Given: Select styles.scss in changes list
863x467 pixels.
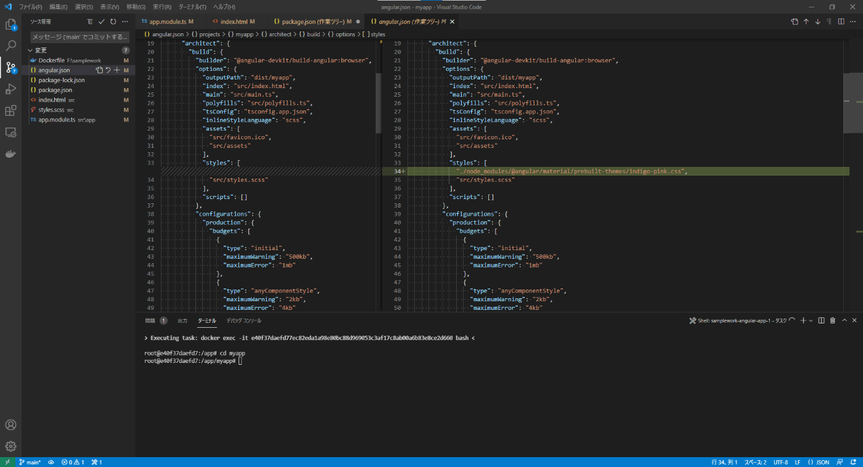Looking at the screenshot, I should [x=79, y=110].
